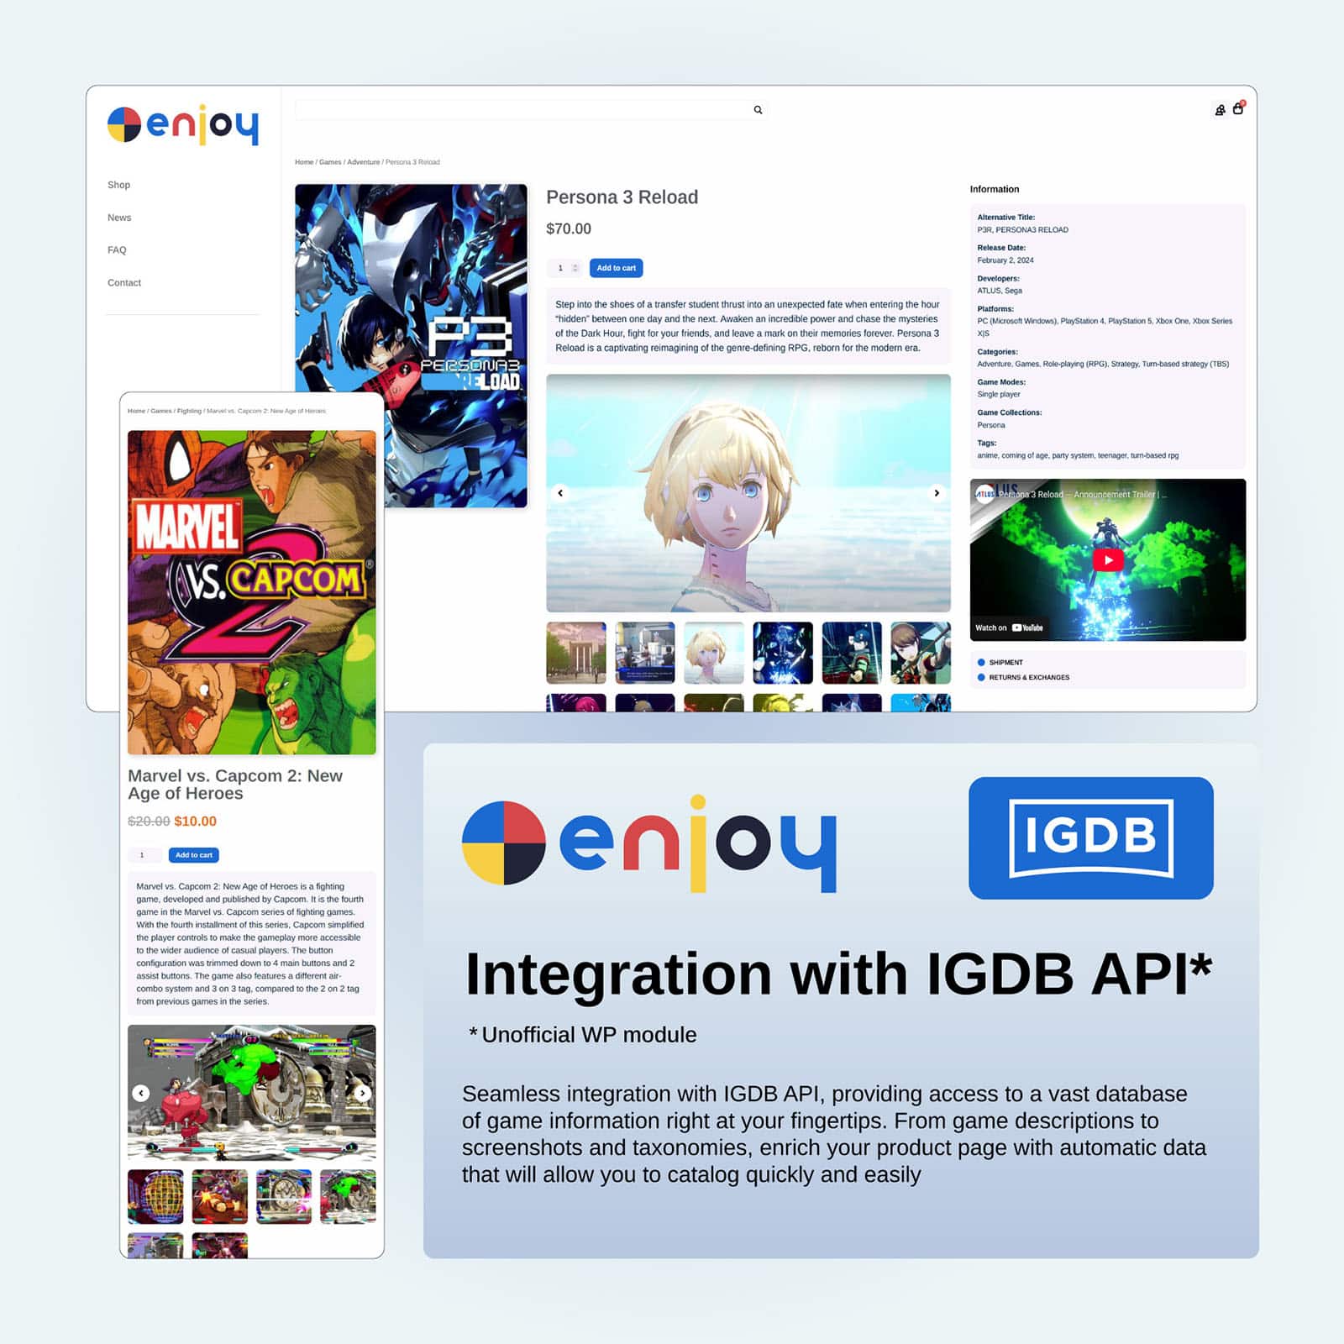Go to Home breadcrumb on Persona page
Viewport: 1344px width, 1344px height.
click(x=304, y=162)
